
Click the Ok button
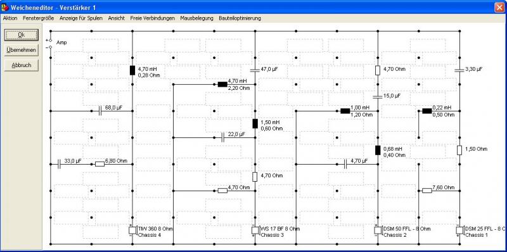pyautogui.click(x=22, y=35)
